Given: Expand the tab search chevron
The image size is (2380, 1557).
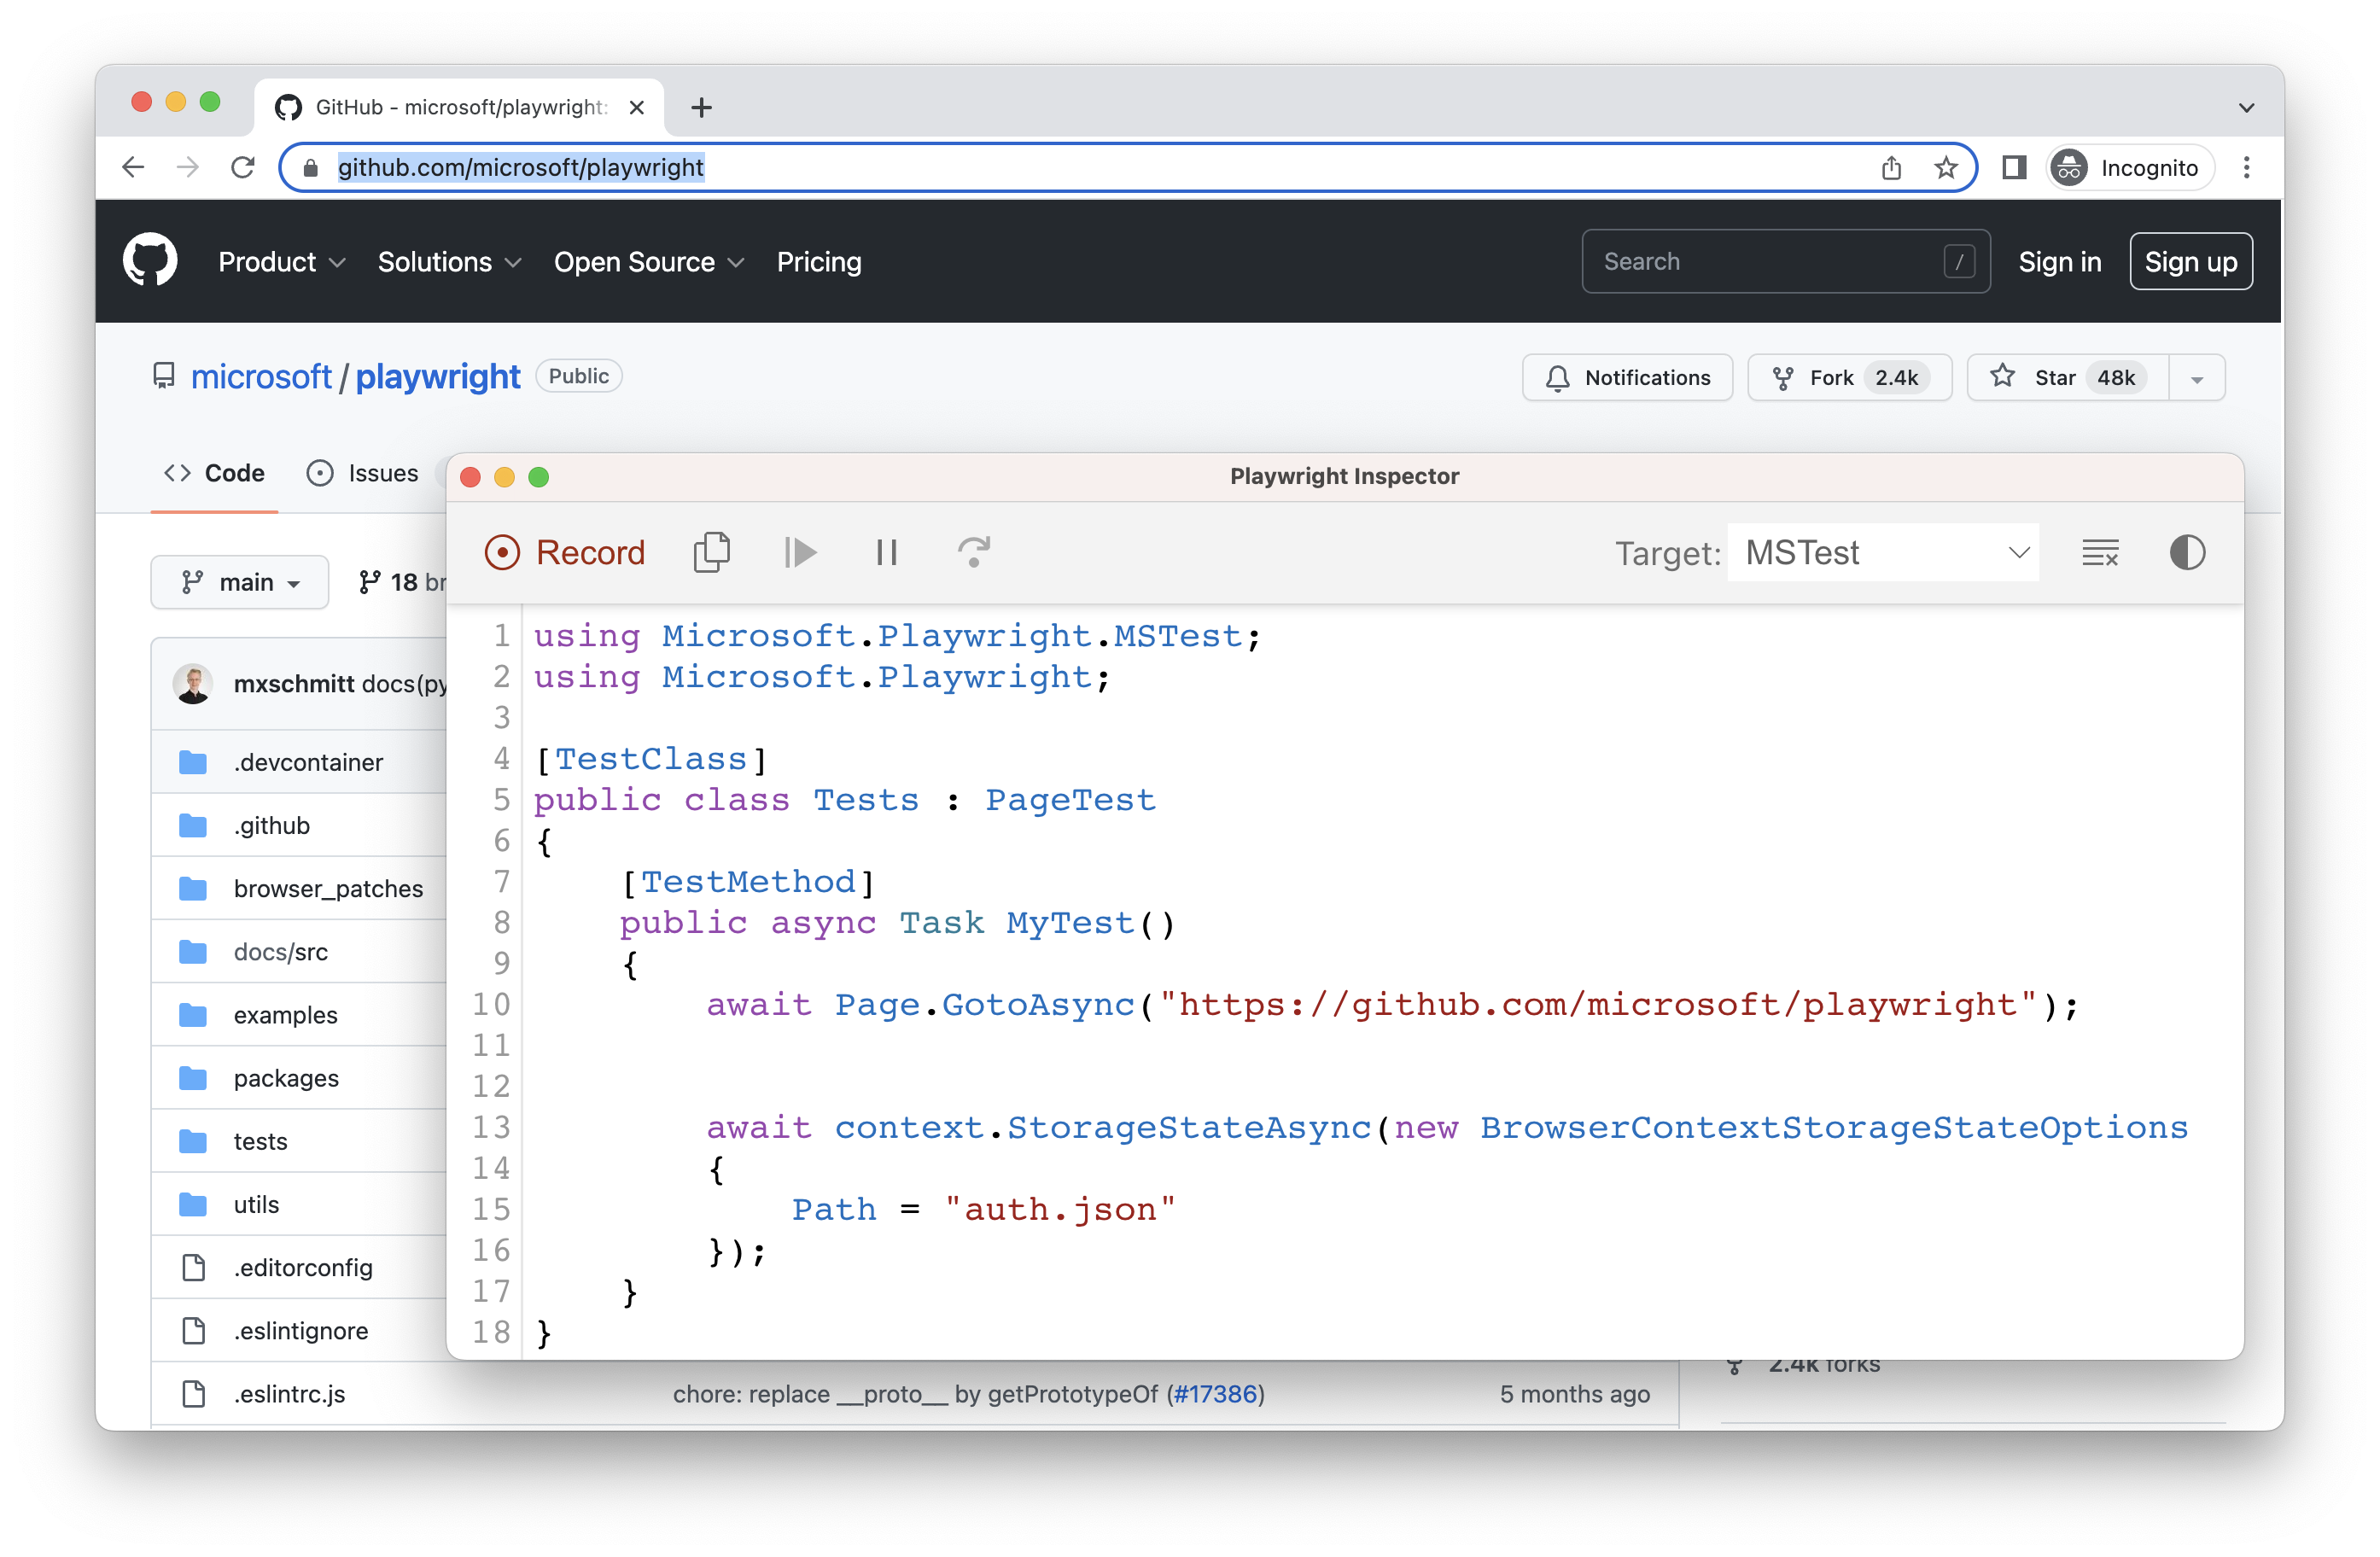Looking at the screenshot, I should (2246, 107).
